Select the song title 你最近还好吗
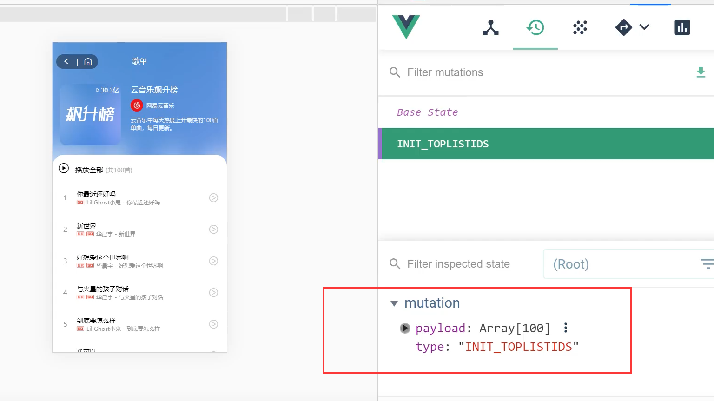The height and width of the screenshot is (401, 714). pos(96,194)
